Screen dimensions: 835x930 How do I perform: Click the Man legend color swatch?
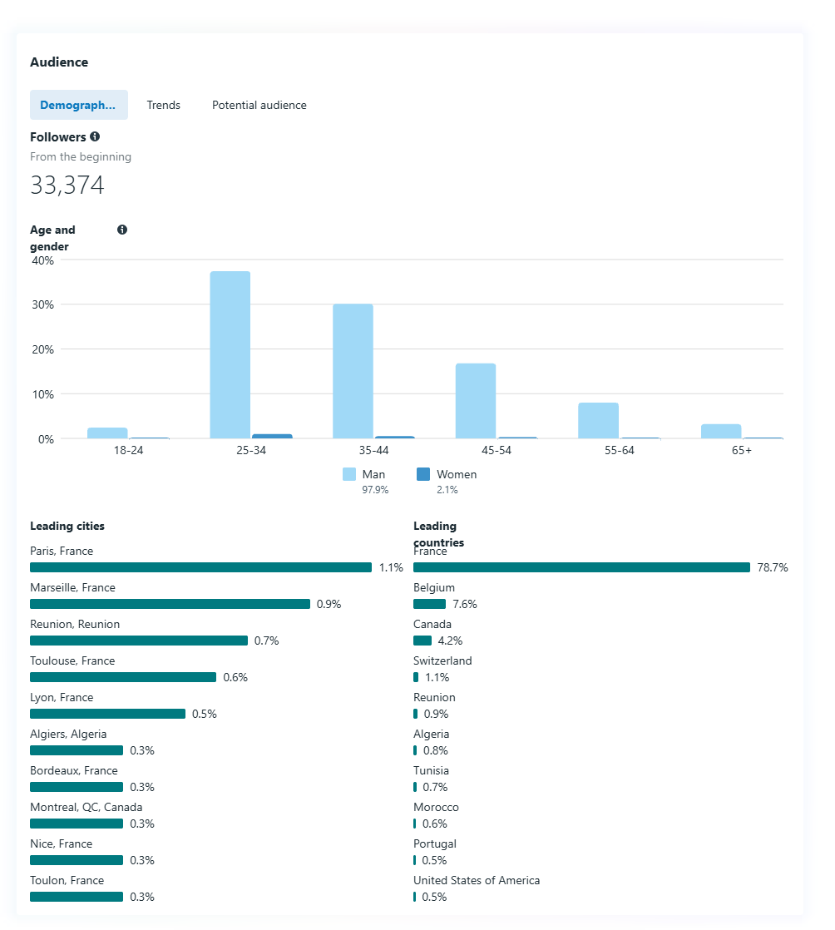point(349,474)
